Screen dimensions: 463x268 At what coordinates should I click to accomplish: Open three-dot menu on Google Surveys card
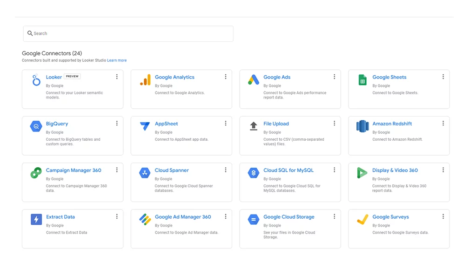[443, 216]
